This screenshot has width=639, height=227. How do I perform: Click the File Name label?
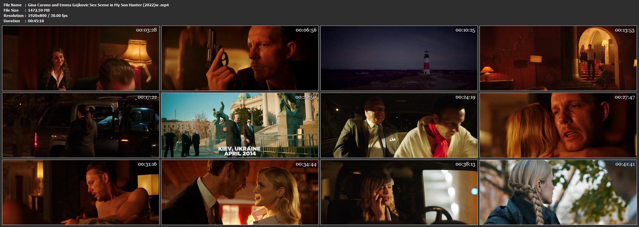tap(13, 5)
